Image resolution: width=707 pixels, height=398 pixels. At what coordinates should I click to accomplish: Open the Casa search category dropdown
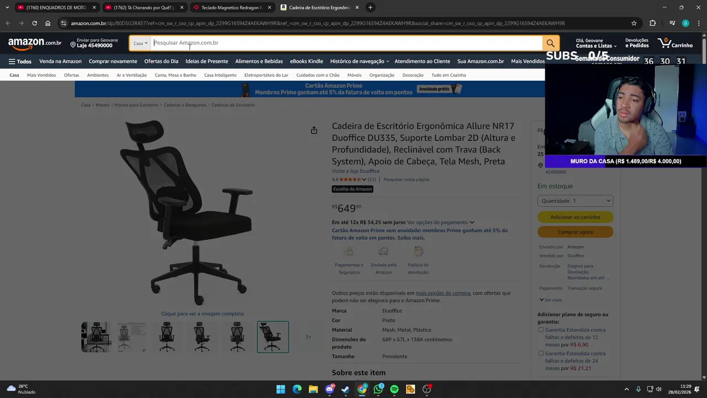point(140,43)
